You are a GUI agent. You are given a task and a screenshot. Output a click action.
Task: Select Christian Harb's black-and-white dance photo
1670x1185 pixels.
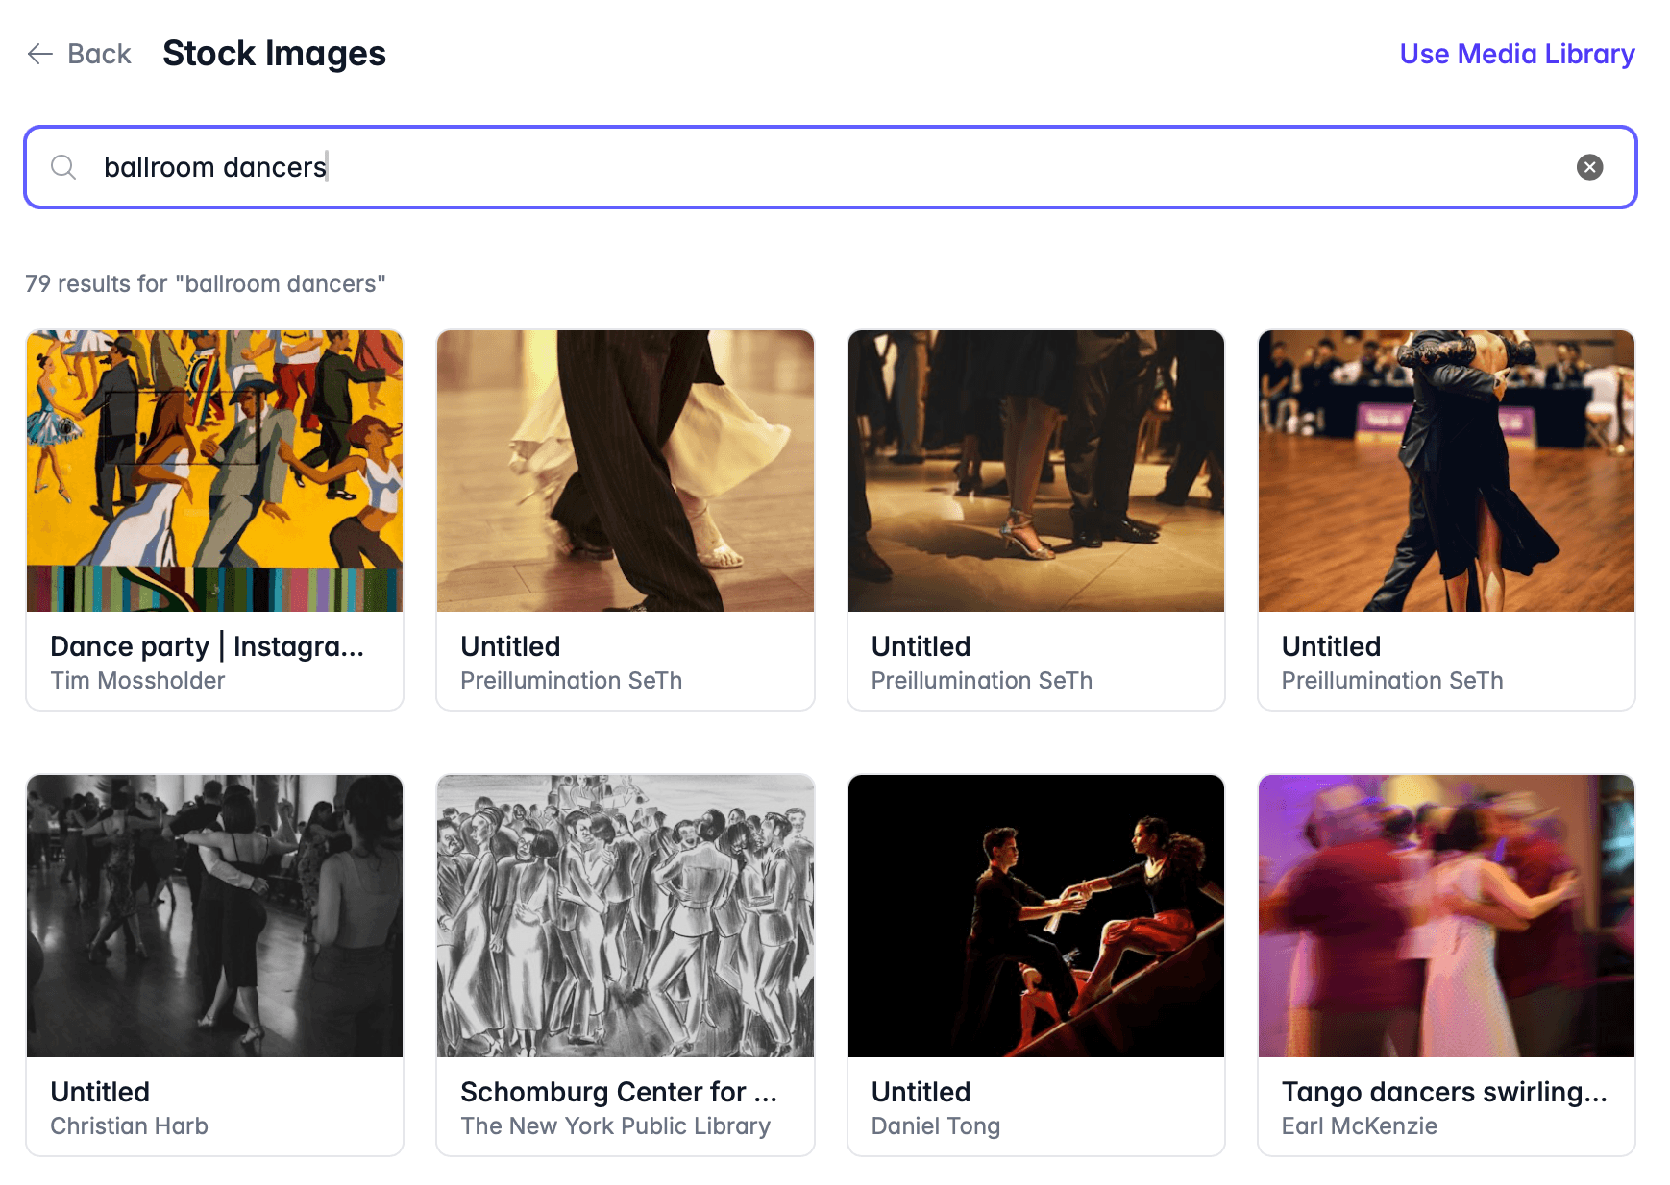[x=214, y=916]
